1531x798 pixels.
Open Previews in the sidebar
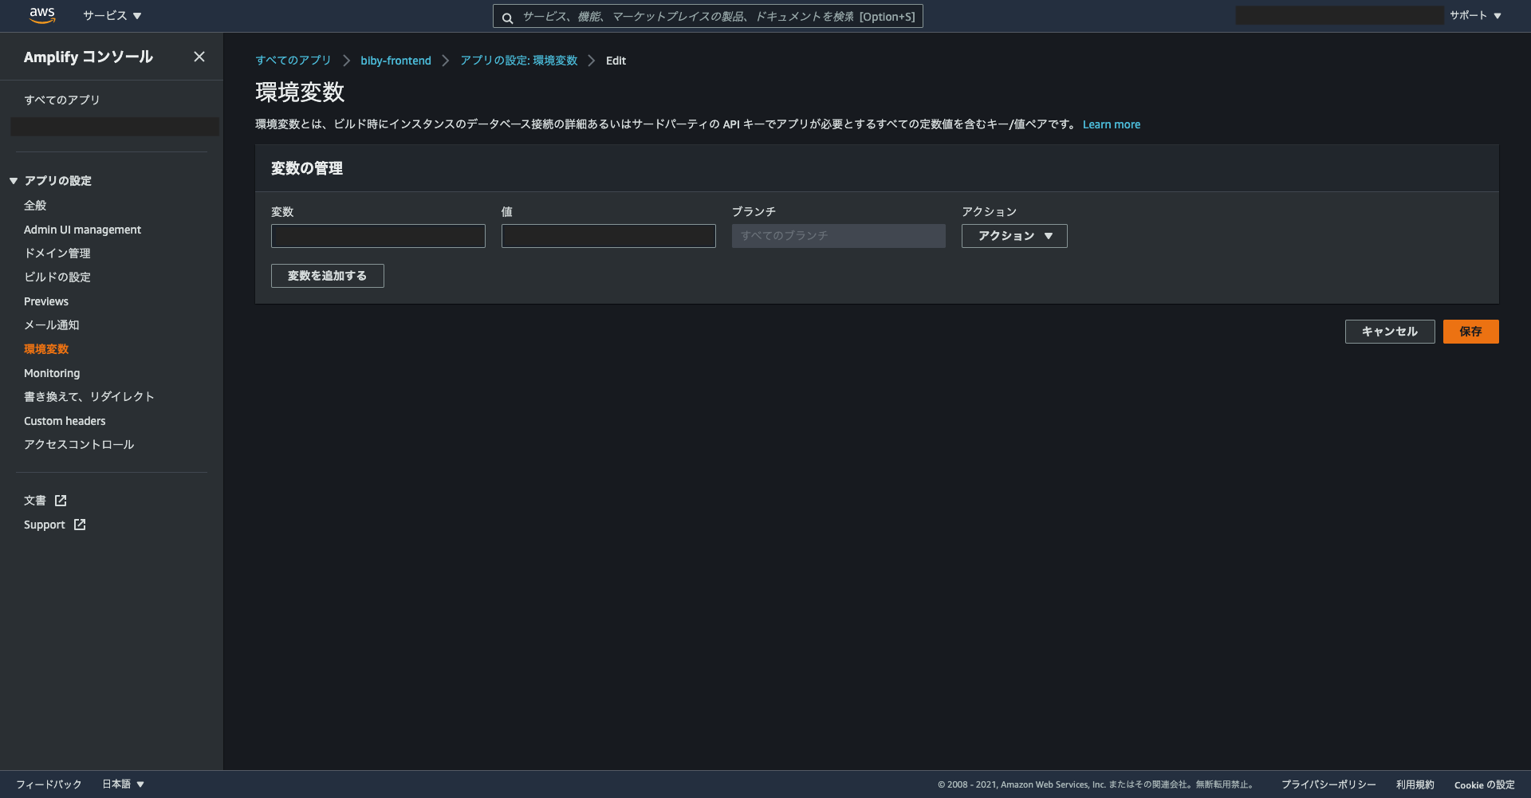[46, 301]
